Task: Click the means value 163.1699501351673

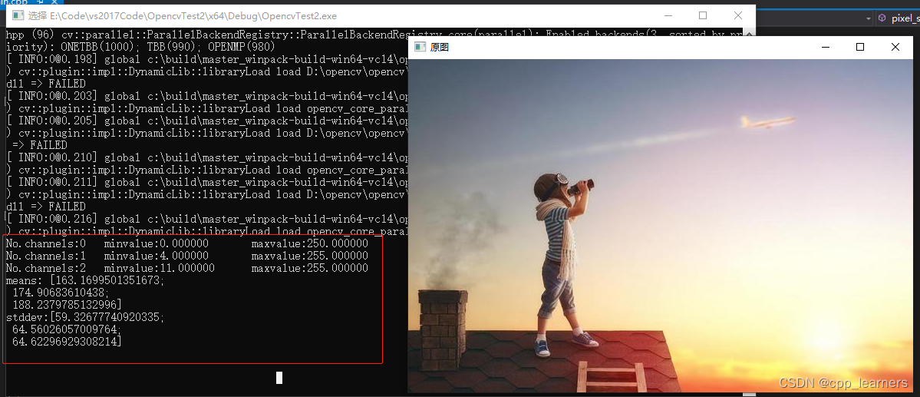Action: pos(106,281)
